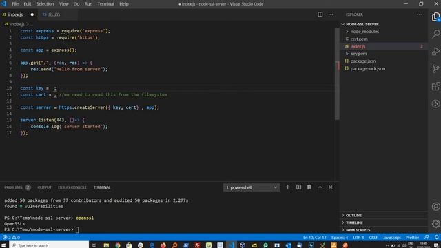Switch to the OUTPUT panel tab
This screenshot has height=248, width=441.
click(44, 187)
